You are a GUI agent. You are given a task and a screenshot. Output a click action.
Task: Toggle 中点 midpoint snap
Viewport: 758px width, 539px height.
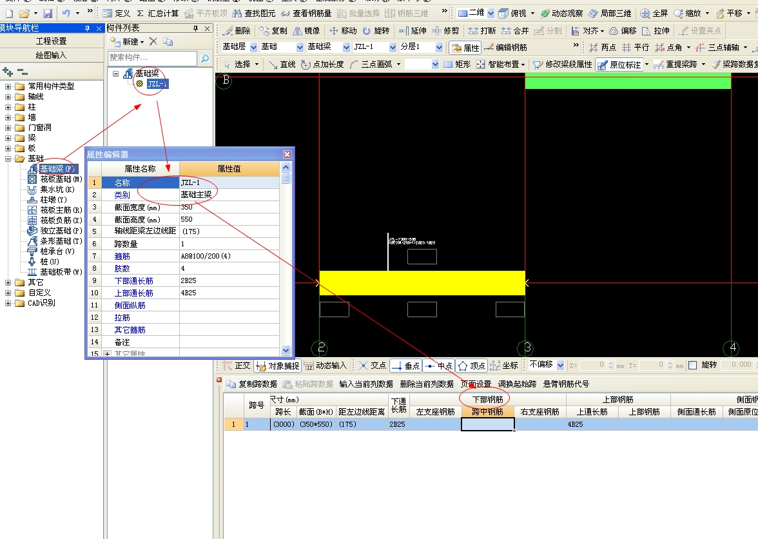click(x=439, y=366)
